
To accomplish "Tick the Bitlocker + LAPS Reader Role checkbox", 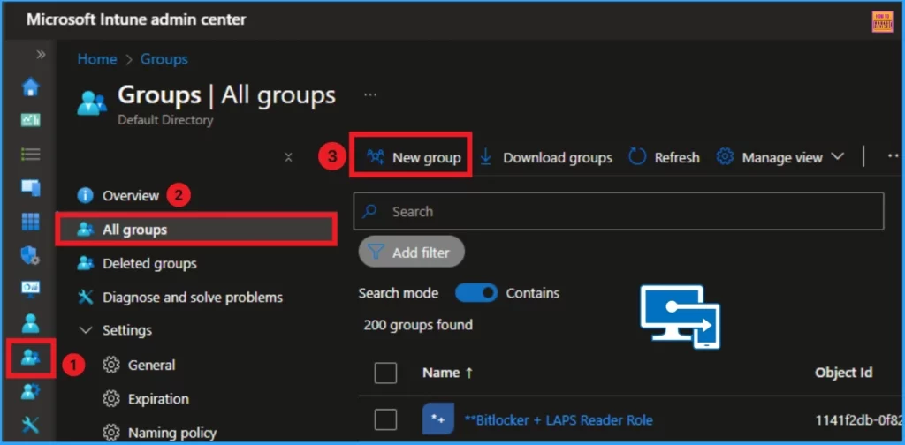I will click(x=385, y=419).
